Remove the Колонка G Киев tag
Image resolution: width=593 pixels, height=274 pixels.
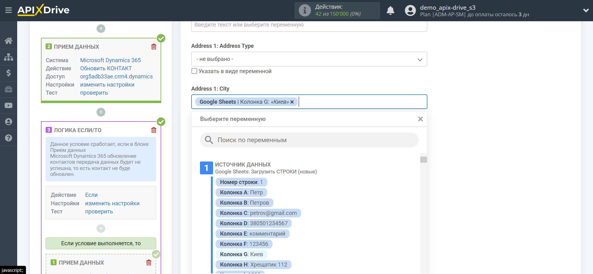292,102
